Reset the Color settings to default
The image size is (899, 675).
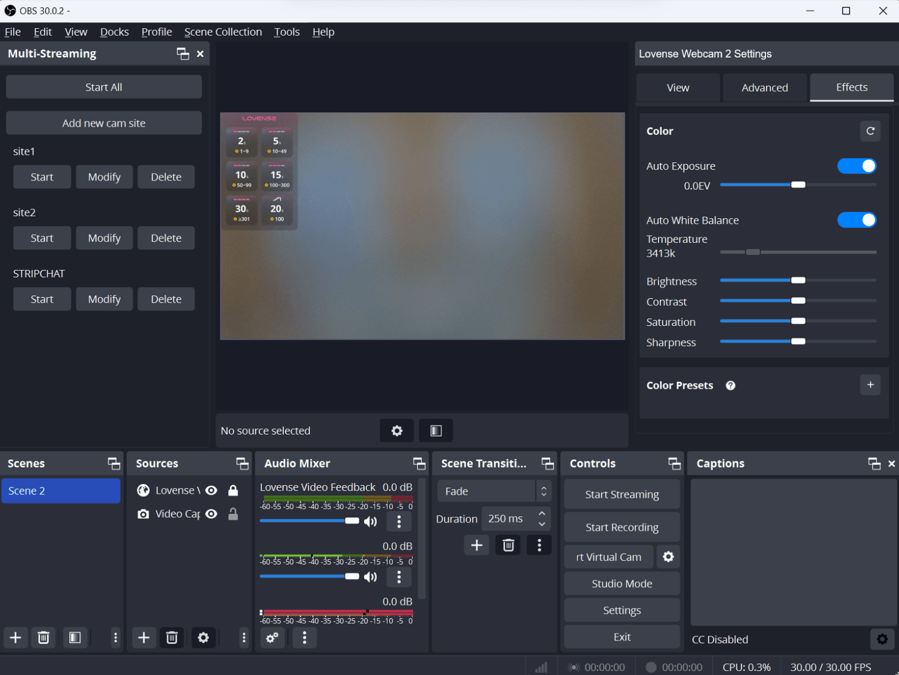[x=870, y=131]
